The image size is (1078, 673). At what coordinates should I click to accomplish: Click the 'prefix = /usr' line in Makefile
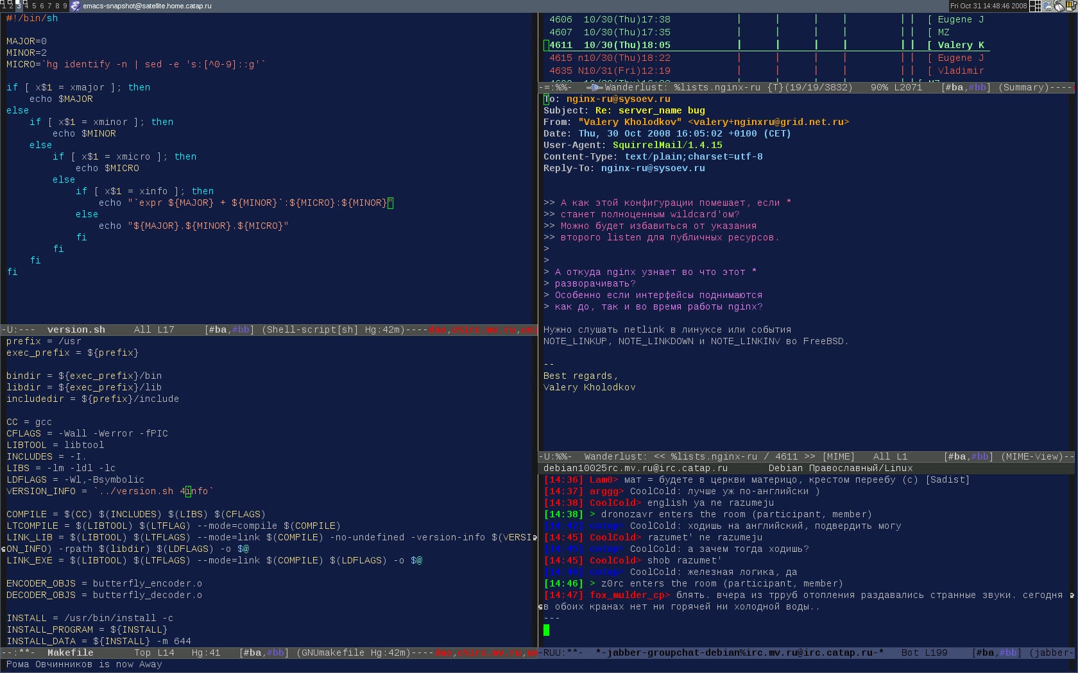(44, 342)
